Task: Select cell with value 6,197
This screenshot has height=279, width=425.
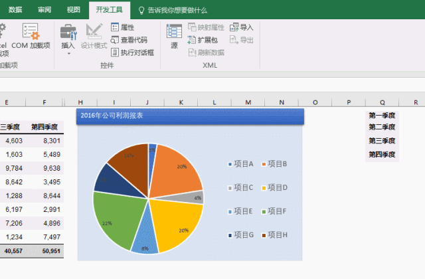Action: click(x=13, y=210)
